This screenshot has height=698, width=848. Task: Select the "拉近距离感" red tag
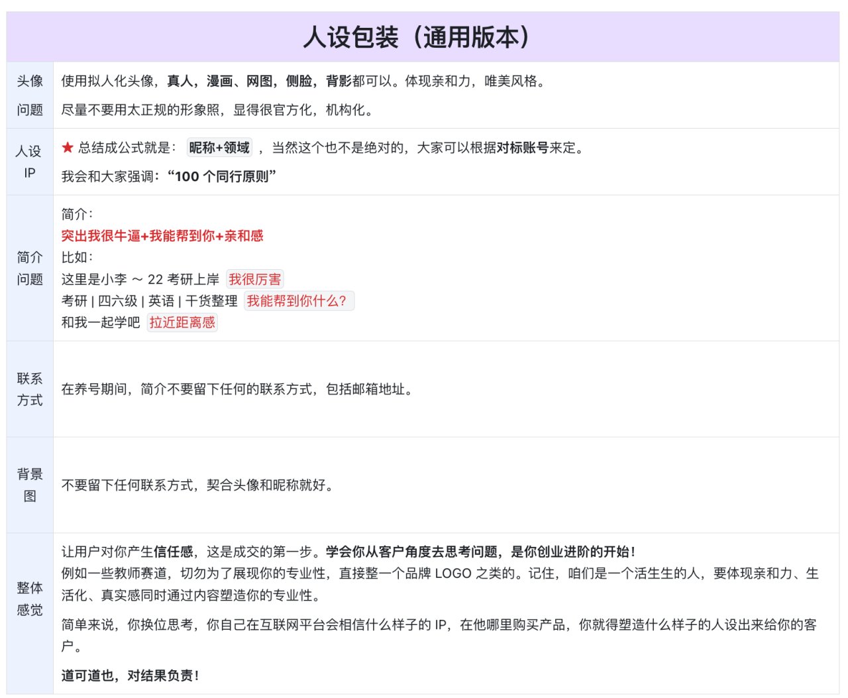[x=183, y=323]
